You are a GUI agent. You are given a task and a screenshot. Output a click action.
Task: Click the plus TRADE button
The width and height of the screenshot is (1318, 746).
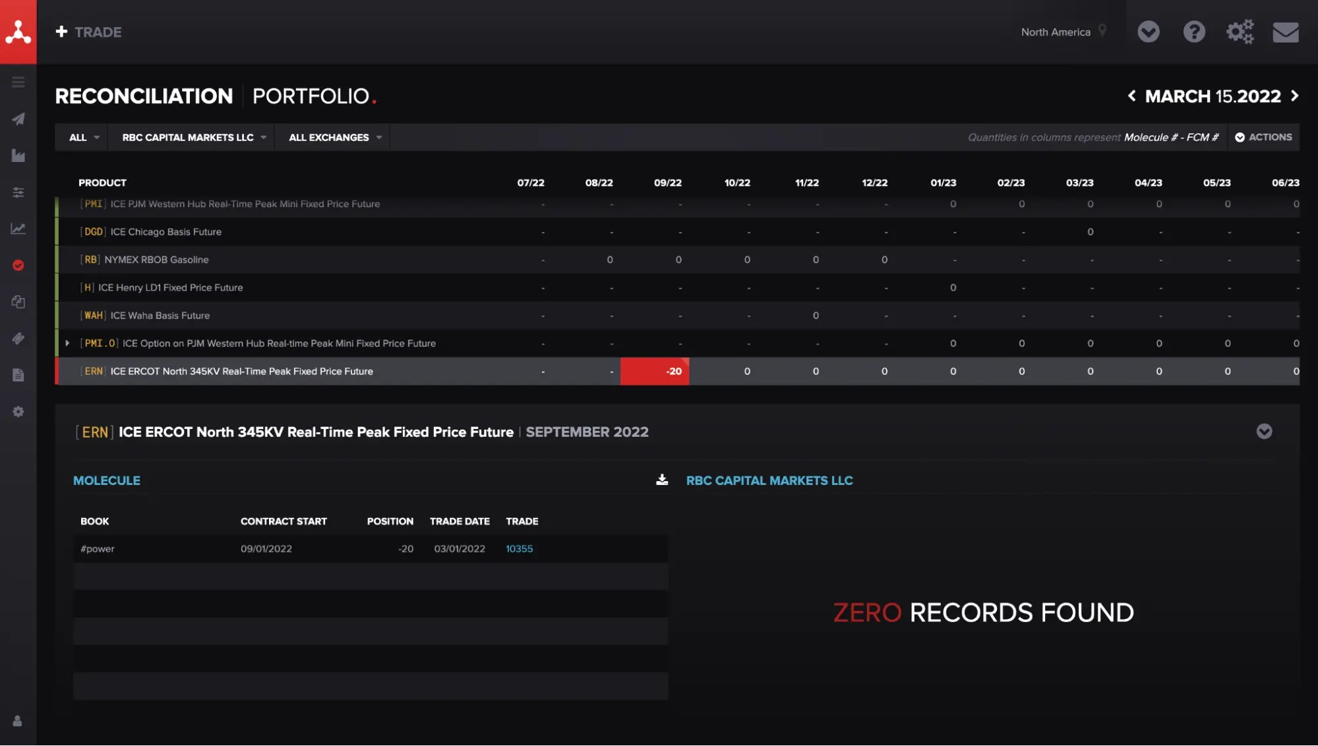tap(88, 32)
